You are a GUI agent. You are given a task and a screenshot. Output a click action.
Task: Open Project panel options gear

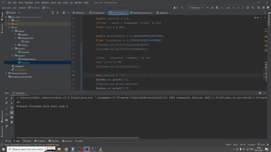pyautogui.click(x=64, y=13)
